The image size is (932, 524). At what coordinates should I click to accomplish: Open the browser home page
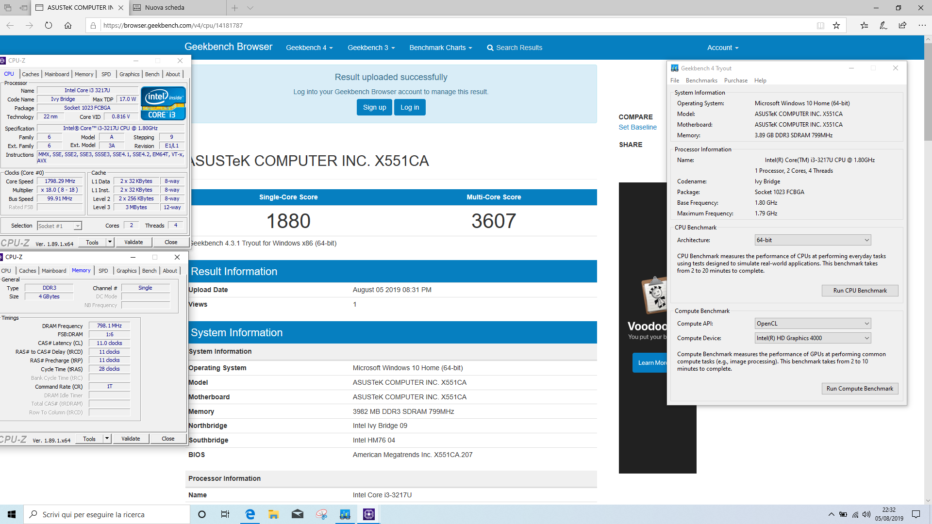click(x=68, y=25)
